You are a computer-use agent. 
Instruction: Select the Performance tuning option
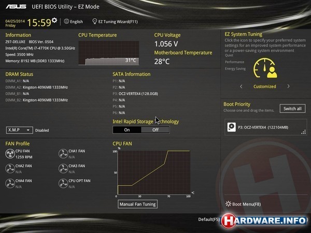click(x=234, y=62)
